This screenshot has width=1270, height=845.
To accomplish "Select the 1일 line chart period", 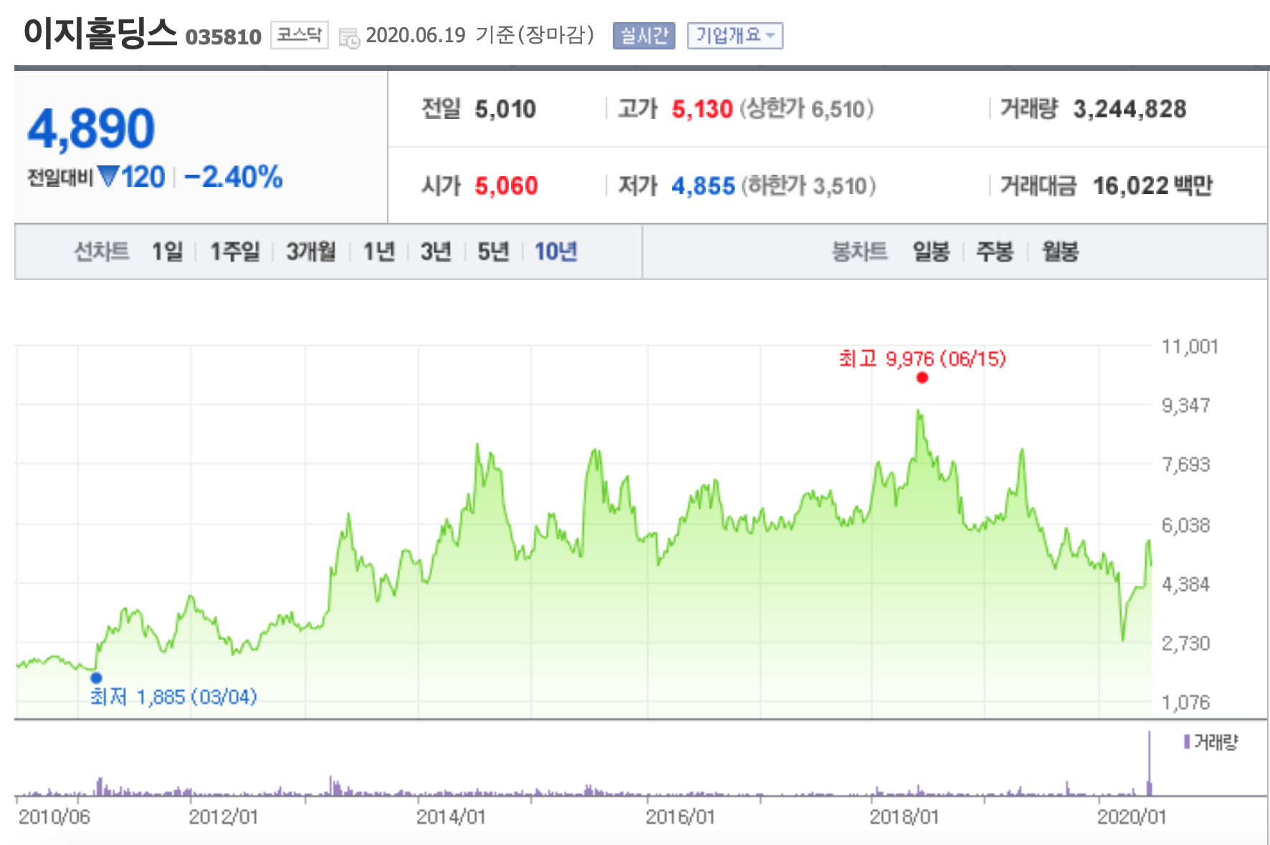I will (167, 251).
